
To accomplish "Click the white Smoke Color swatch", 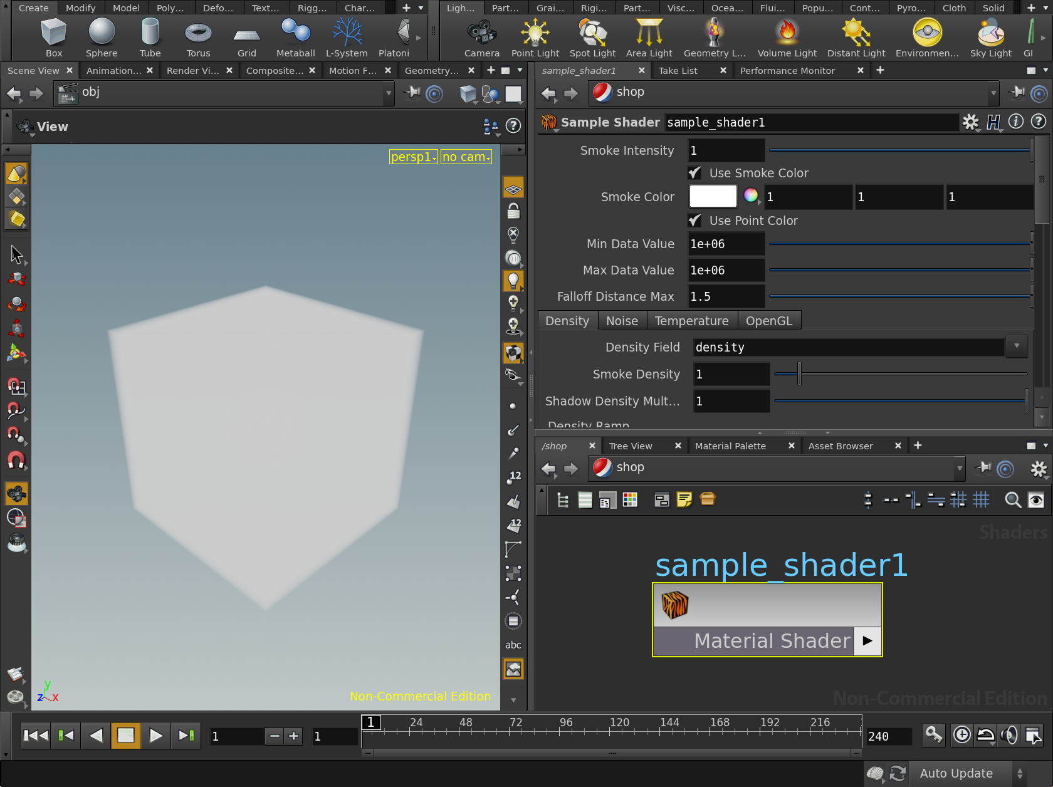I will pos(713,197).
